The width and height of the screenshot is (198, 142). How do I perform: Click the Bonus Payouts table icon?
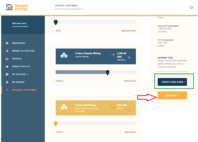[x=7, y=67]
